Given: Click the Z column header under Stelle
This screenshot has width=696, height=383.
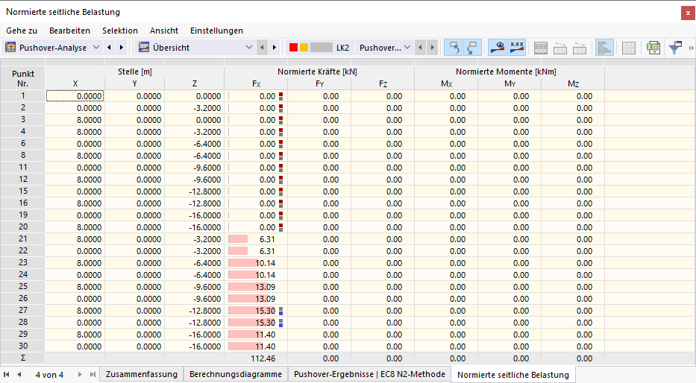Looking at the screenshot, I should tap(195, 83).
